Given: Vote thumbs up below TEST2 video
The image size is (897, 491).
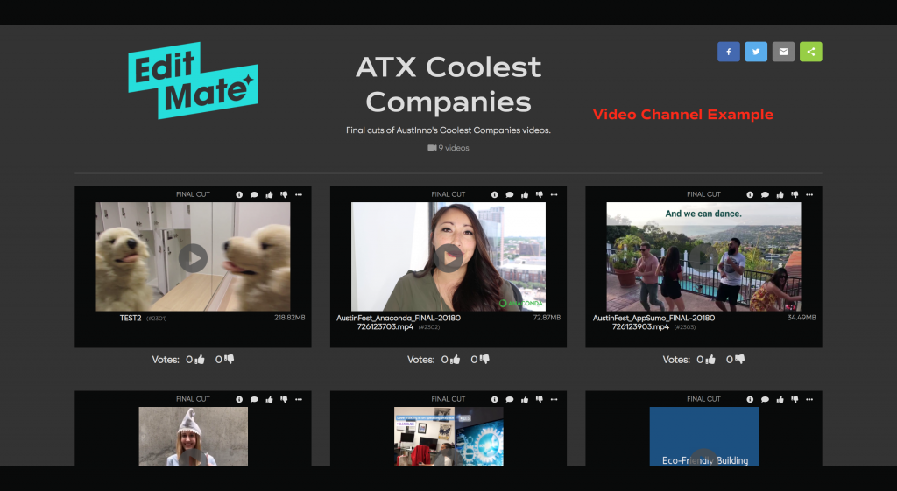Looking at the screenshot, I should click(200, 359).
